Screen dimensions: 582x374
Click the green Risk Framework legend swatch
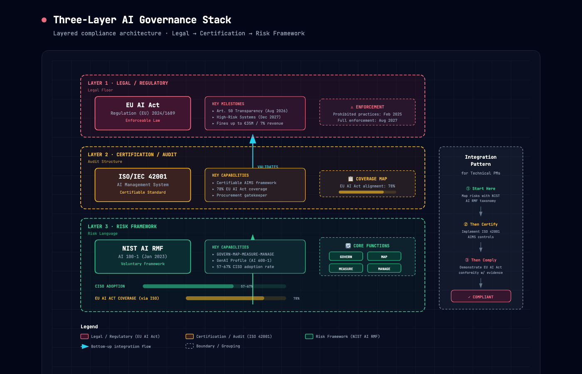[x=309, y=337]
